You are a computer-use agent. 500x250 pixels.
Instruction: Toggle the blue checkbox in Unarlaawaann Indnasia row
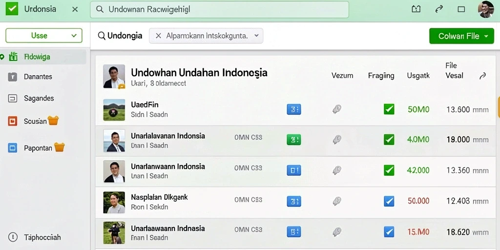389,231
